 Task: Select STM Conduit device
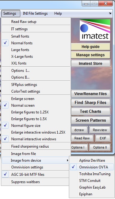click(92, 181)
